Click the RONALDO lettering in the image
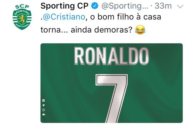The height and width of the screenshot is (126, 190). pos(112,56)
